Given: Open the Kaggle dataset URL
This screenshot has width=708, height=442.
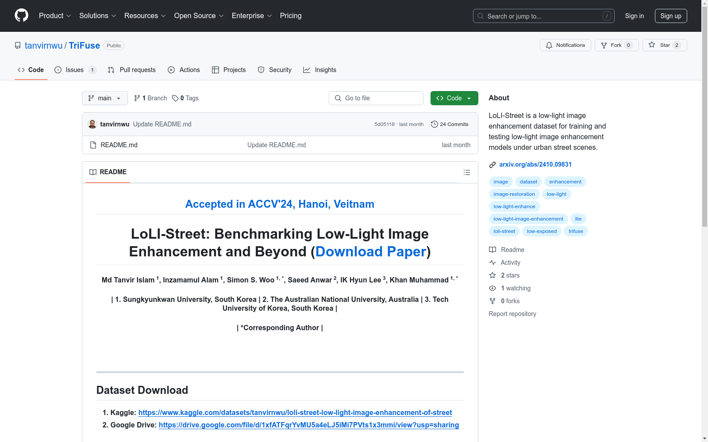Looking at the screenshot, I should tap(295, 412).
